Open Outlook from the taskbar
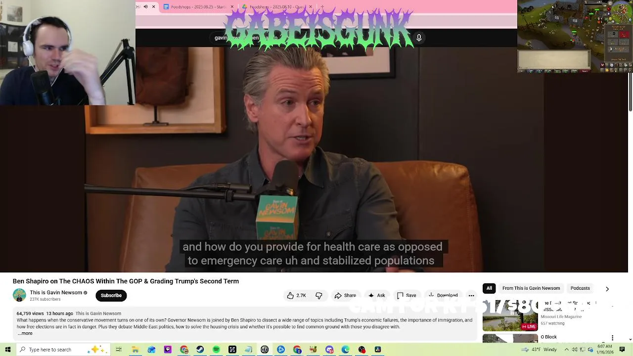 151,350
